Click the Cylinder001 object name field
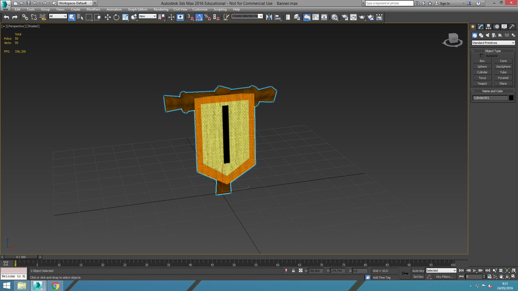518x291 pixels. (490, 98)
